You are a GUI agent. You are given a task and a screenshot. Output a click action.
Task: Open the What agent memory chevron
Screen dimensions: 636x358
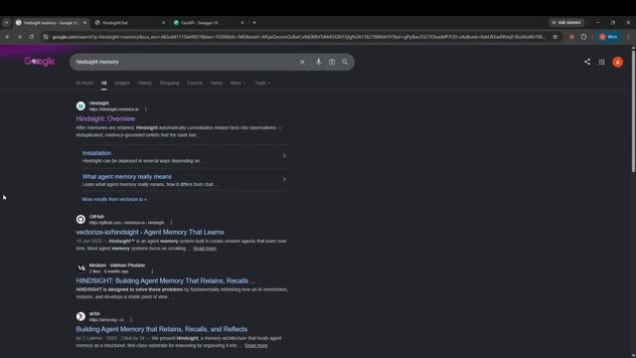point(284,179)
